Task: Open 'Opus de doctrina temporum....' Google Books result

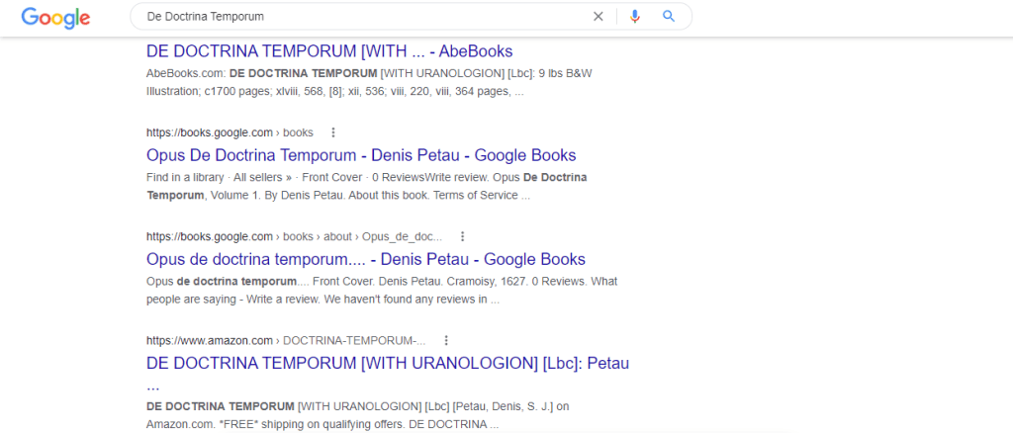Action: pos(365,260)
